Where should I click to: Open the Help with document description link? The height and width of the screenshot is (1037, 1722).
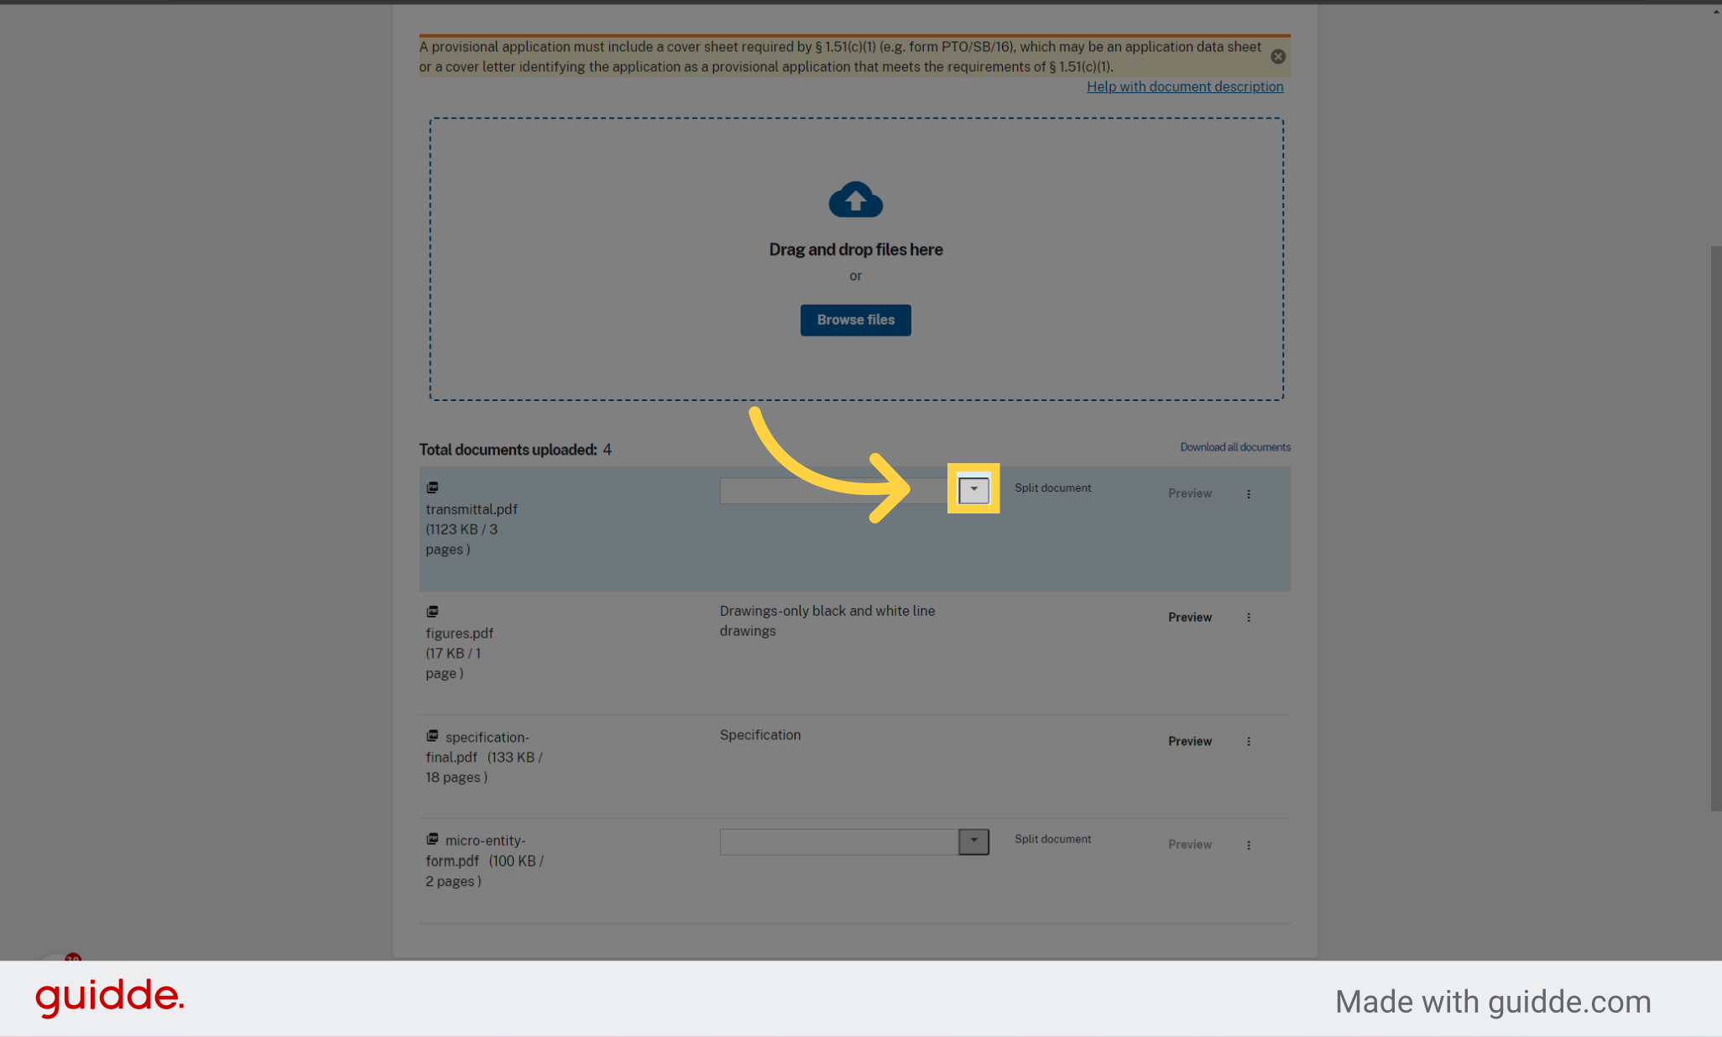click(1185, 86)
